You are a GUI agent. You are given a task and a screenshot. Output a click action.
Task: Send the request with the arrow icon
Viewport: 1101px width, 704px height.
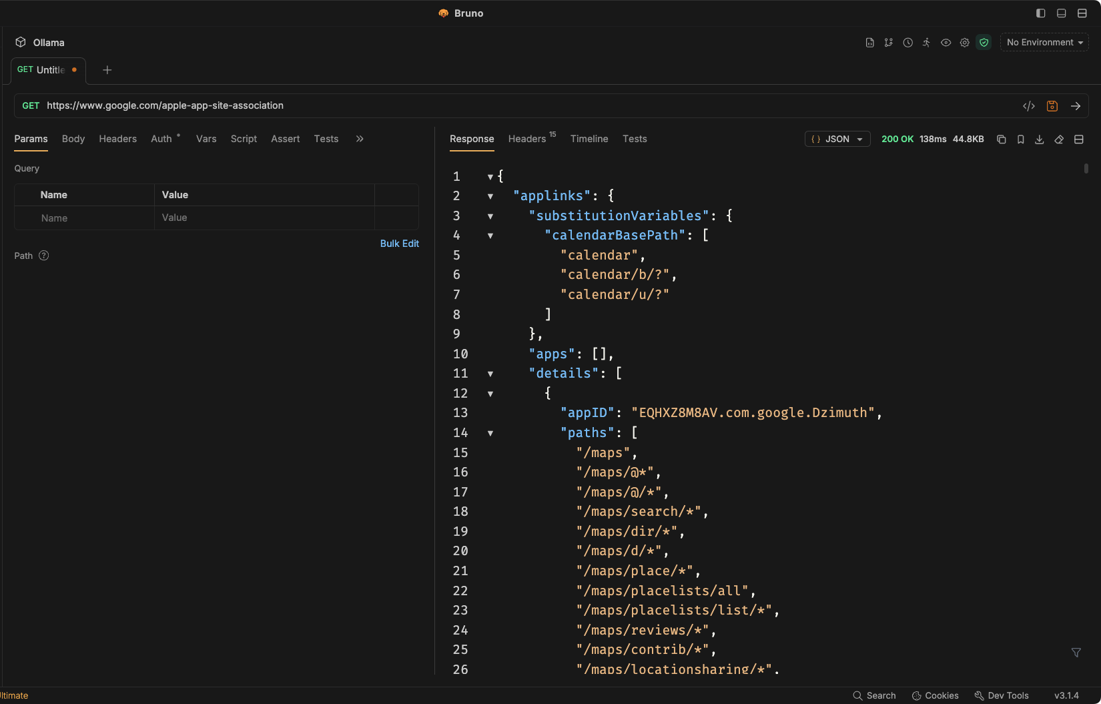(x=1075, y=106)
